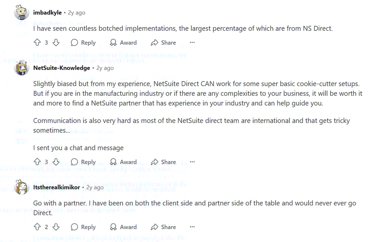Downvote imbadkyle's comment
This screenshot has width=371, height=242.
(x=56, y=42)
